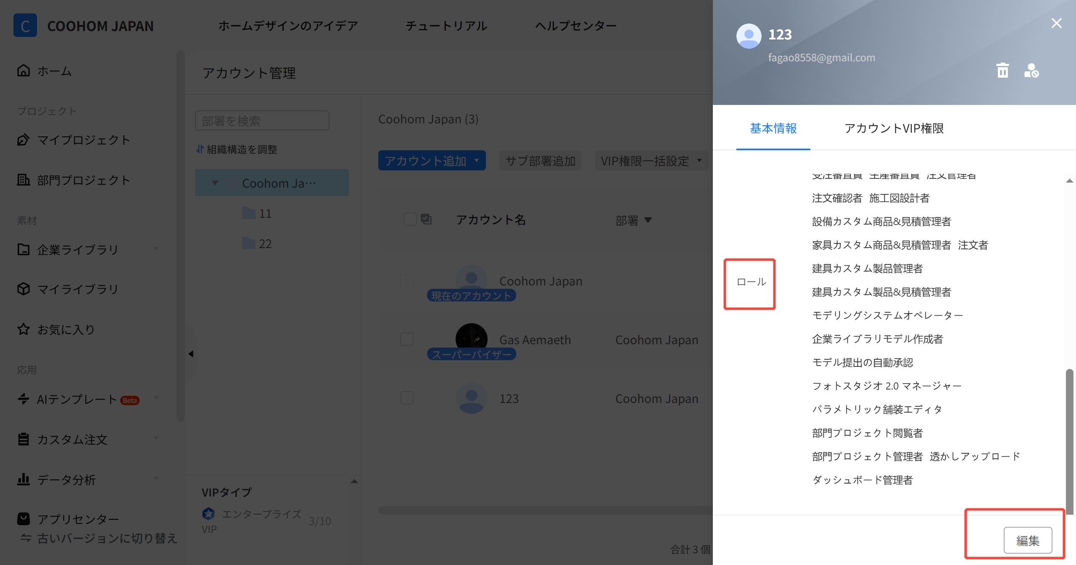Viewport: 1076px width, 565px height.
Task: Open チュートリアル in top navigation
Action: tap(446, 26)
